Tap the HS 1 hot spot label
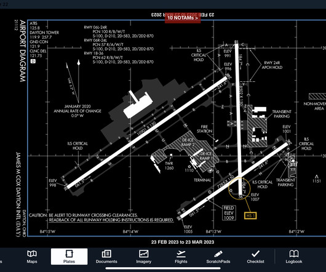 click(250, 215)
